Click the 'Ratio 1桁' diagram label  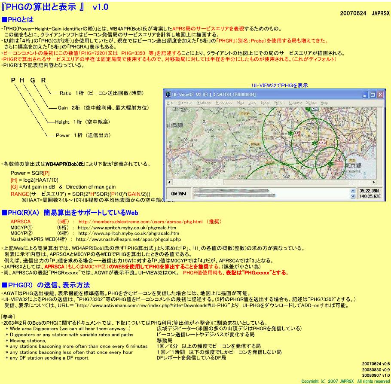pyautogui.click(x=102, y=93)
